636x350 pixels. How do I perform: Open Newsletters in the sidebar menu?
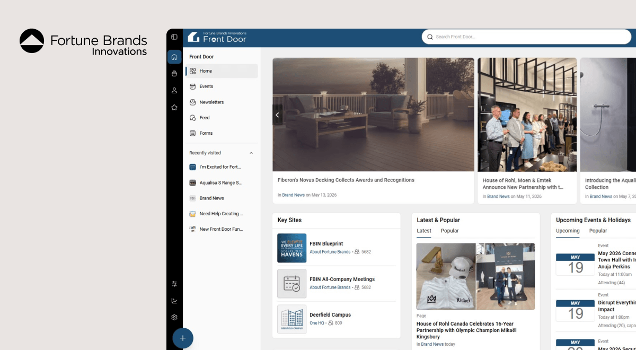tap(222, 102)
